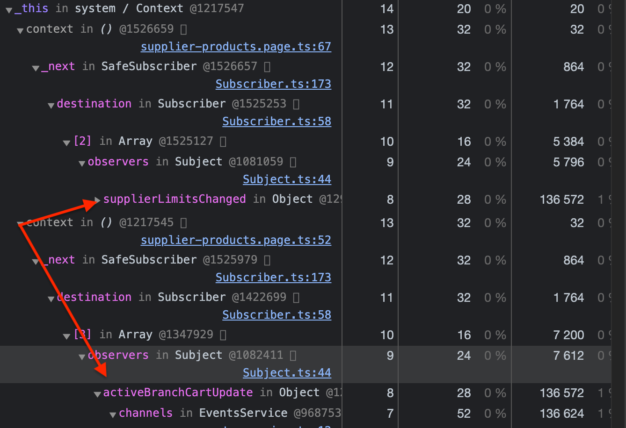Select the channels property name
The image size is (626, 428).
(146, 413)
